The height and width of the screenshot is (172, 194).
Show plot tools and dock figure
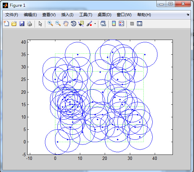click(140, 24)
